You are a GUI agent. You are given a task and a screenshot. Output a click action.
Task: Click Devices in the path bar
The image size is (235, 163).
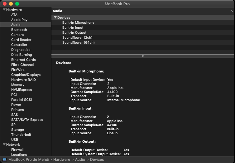[x=97, y=159]
